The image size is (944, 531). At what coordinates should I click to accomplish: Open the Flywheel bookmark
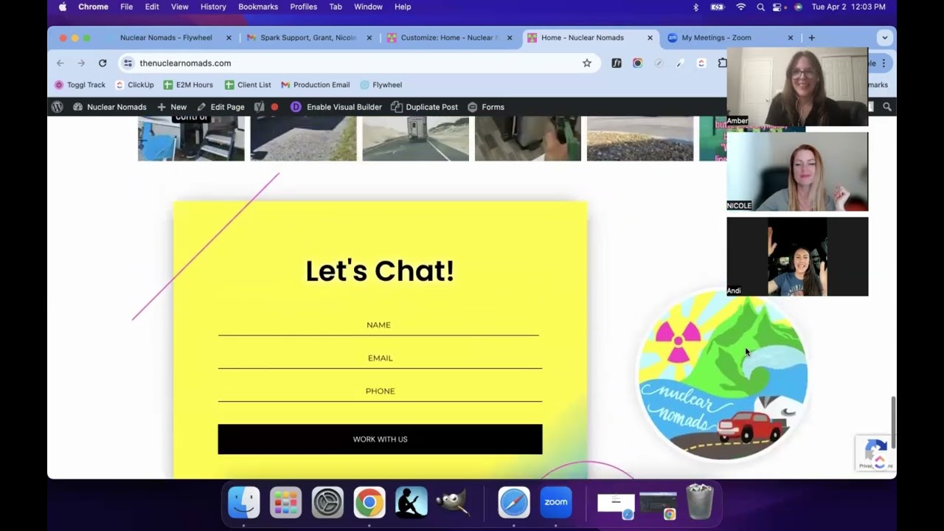pyautogui.click(x=381, y=85)
